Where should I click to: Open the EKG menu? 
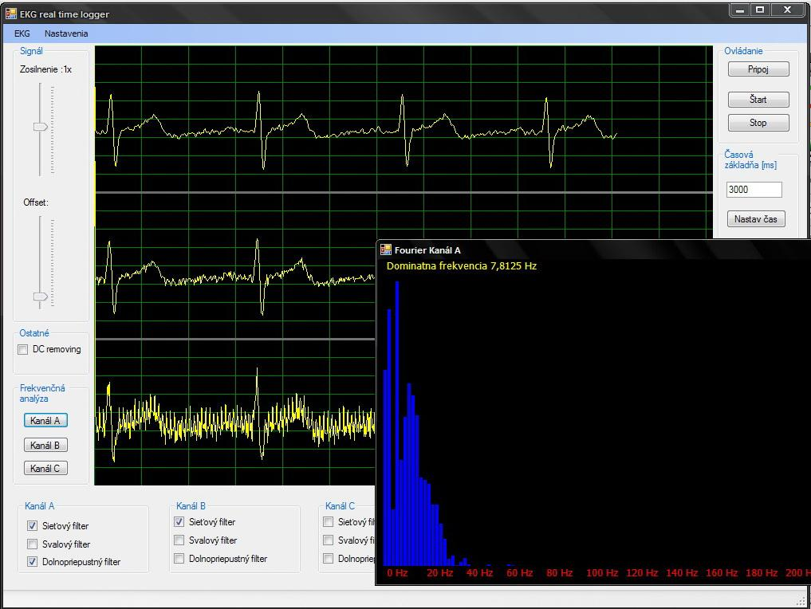(x=22, y=33)
